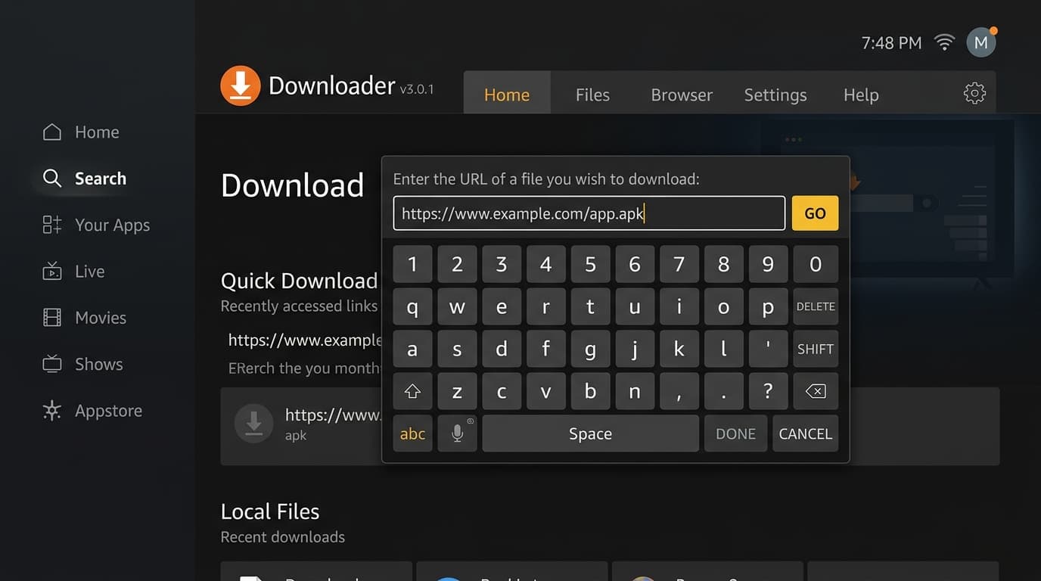Image resolution: width=1041 pixels, height=581 pixels.
Task: Tap the number 5 key
Action: 590,264
